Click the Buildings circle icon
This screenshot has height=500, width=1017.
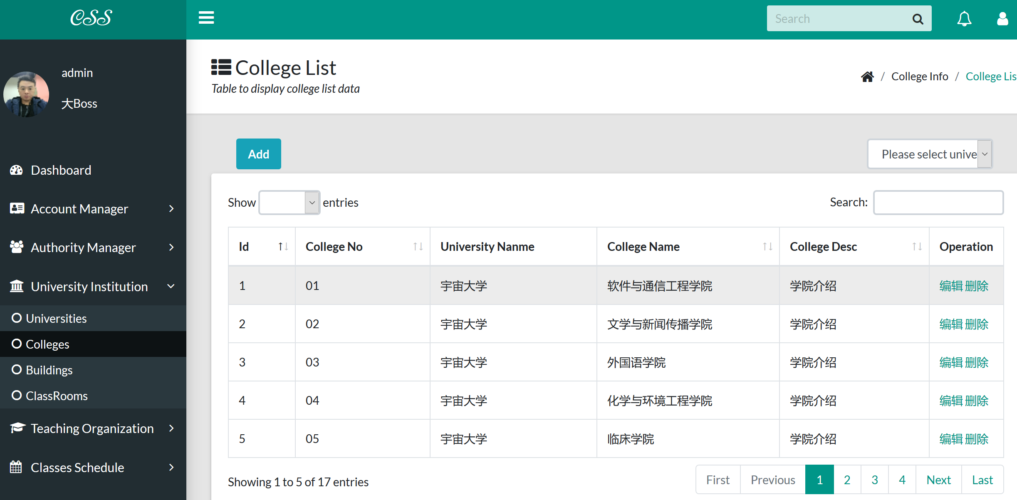point(17,369)
